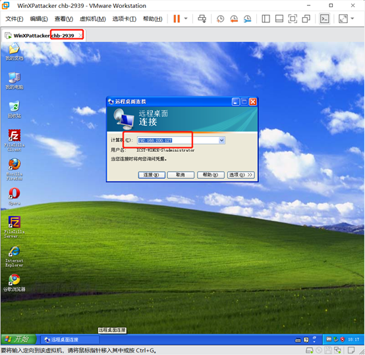Click the XP tray clock 18:17
365x355 pixels.
tap(353, 340)
